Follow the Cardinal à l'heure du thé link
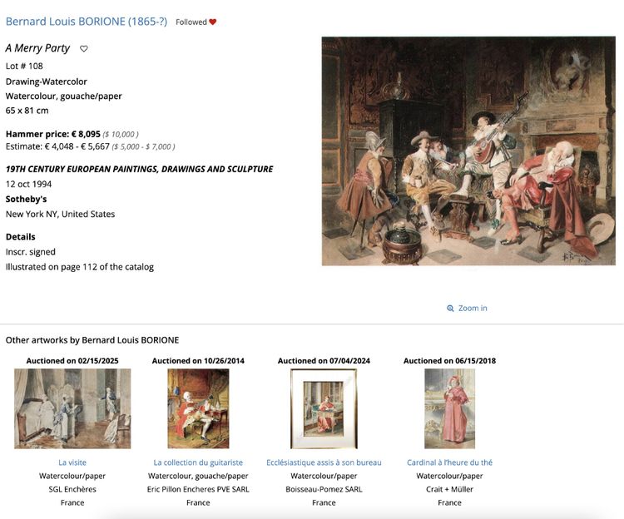The width and height of the screenshot is (624, 519). pos(449,462)
